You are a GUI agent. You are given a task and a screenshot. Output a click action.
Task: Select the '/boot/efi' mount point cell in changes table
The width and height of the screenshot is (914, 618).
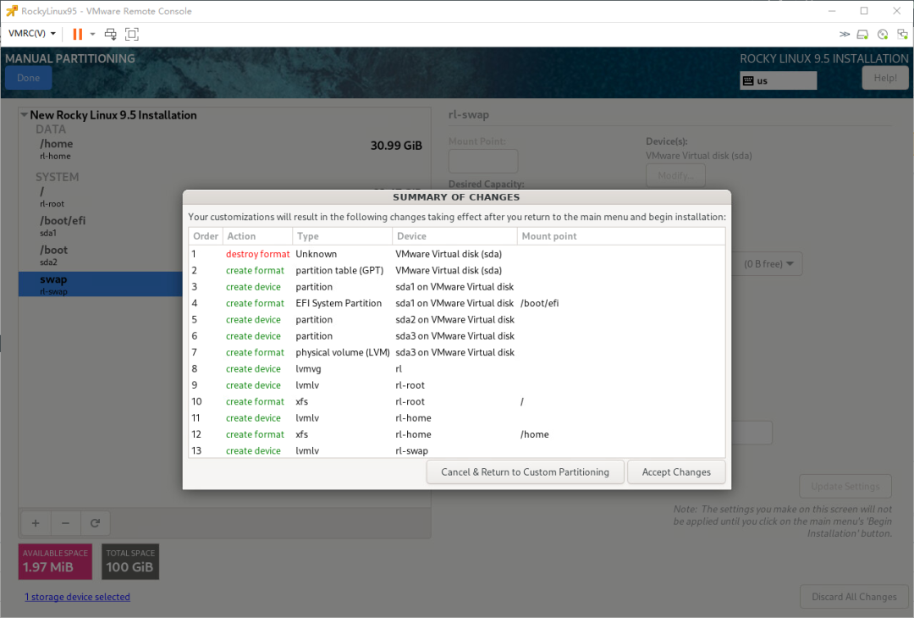[539, 303]
